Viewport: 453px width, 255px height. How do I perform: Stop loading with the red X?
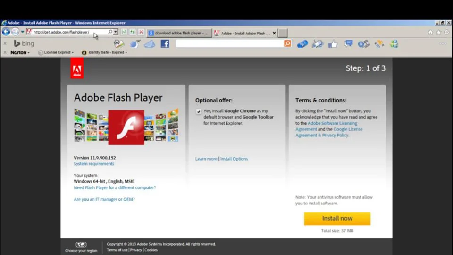(141, 32)
